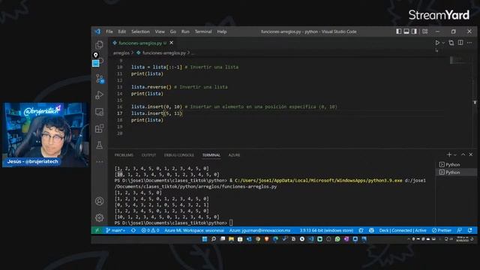This screenshot has height=270, width=480.
Task: Switch to AZURE panel tab
Action: tap(234, 155)
